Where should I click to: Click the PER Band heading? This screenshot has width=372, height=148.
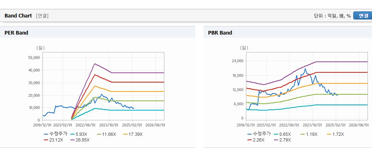(x=16, y=33)
